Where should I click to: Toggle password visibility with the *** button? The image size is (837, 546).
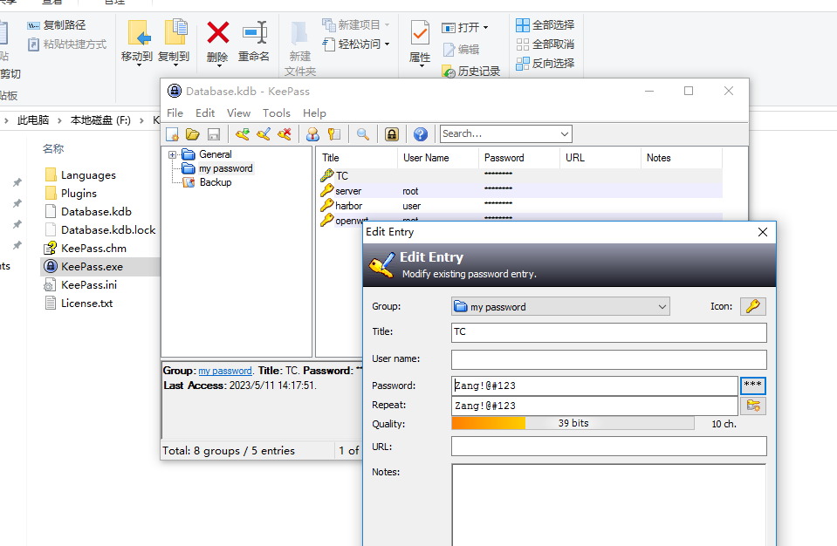[x=752, y=386]
